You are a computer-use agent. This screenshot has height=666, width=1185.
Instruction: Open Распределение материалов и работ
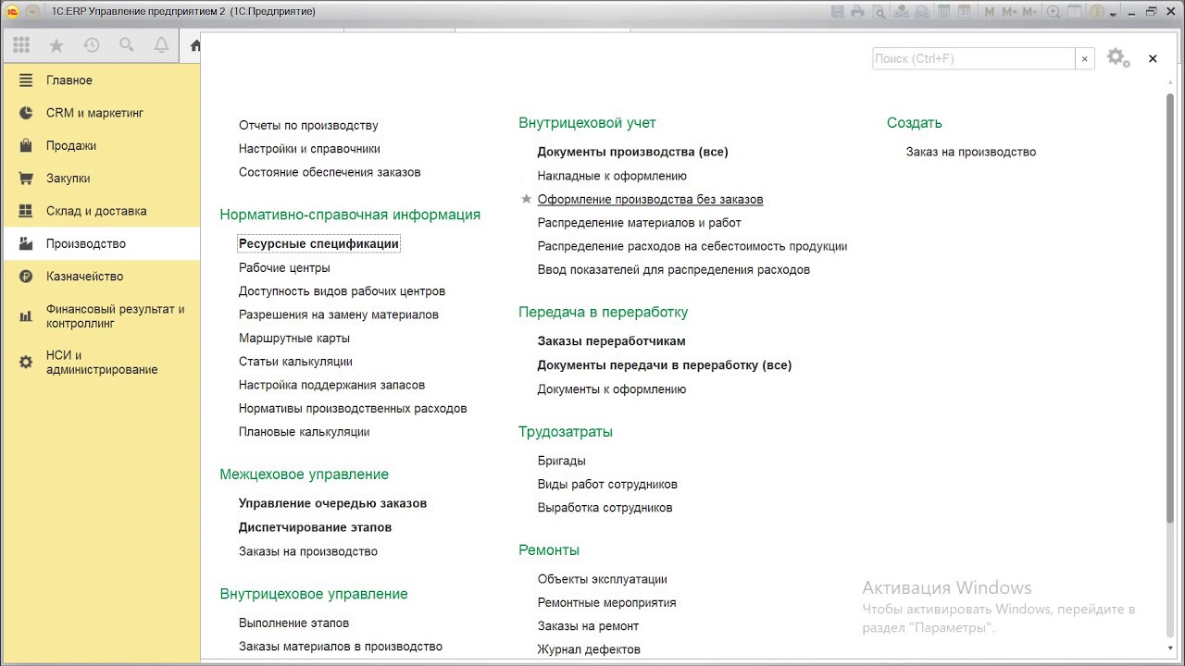(639, 222)
